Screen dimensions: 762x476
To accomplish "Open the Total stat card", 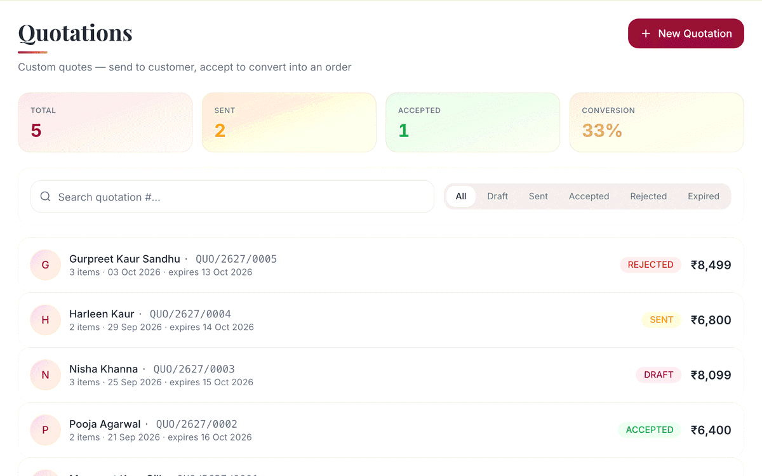I will coord(105,122).
